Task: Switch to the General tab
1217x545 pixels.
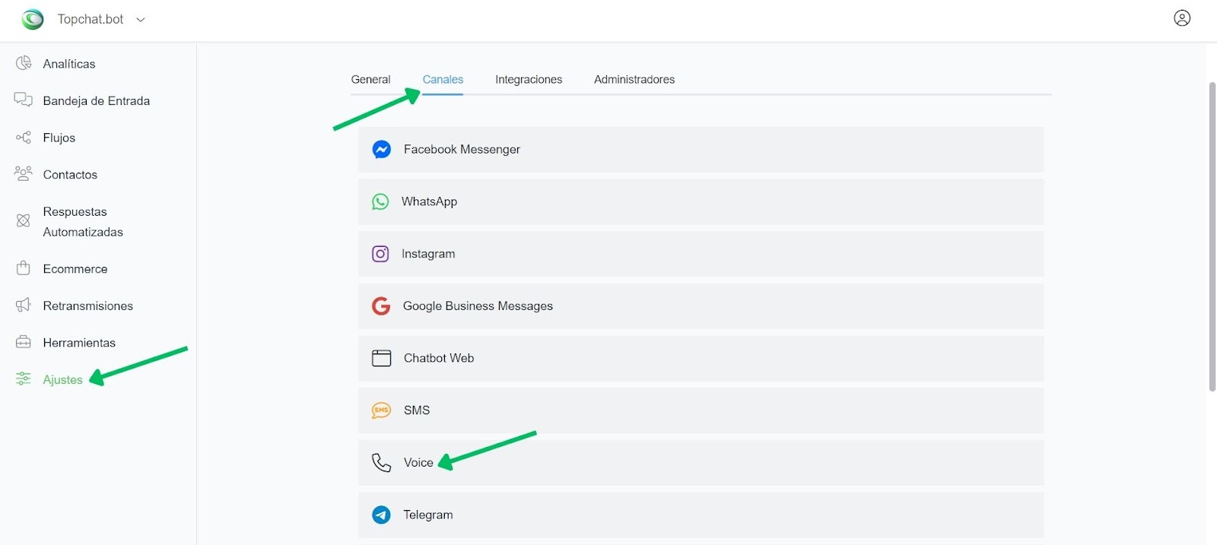Action: click(370, 79)
